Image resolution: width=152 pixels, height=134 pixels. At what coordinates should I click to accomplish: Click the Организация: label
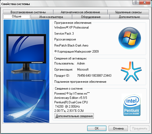tap(64, 70)
